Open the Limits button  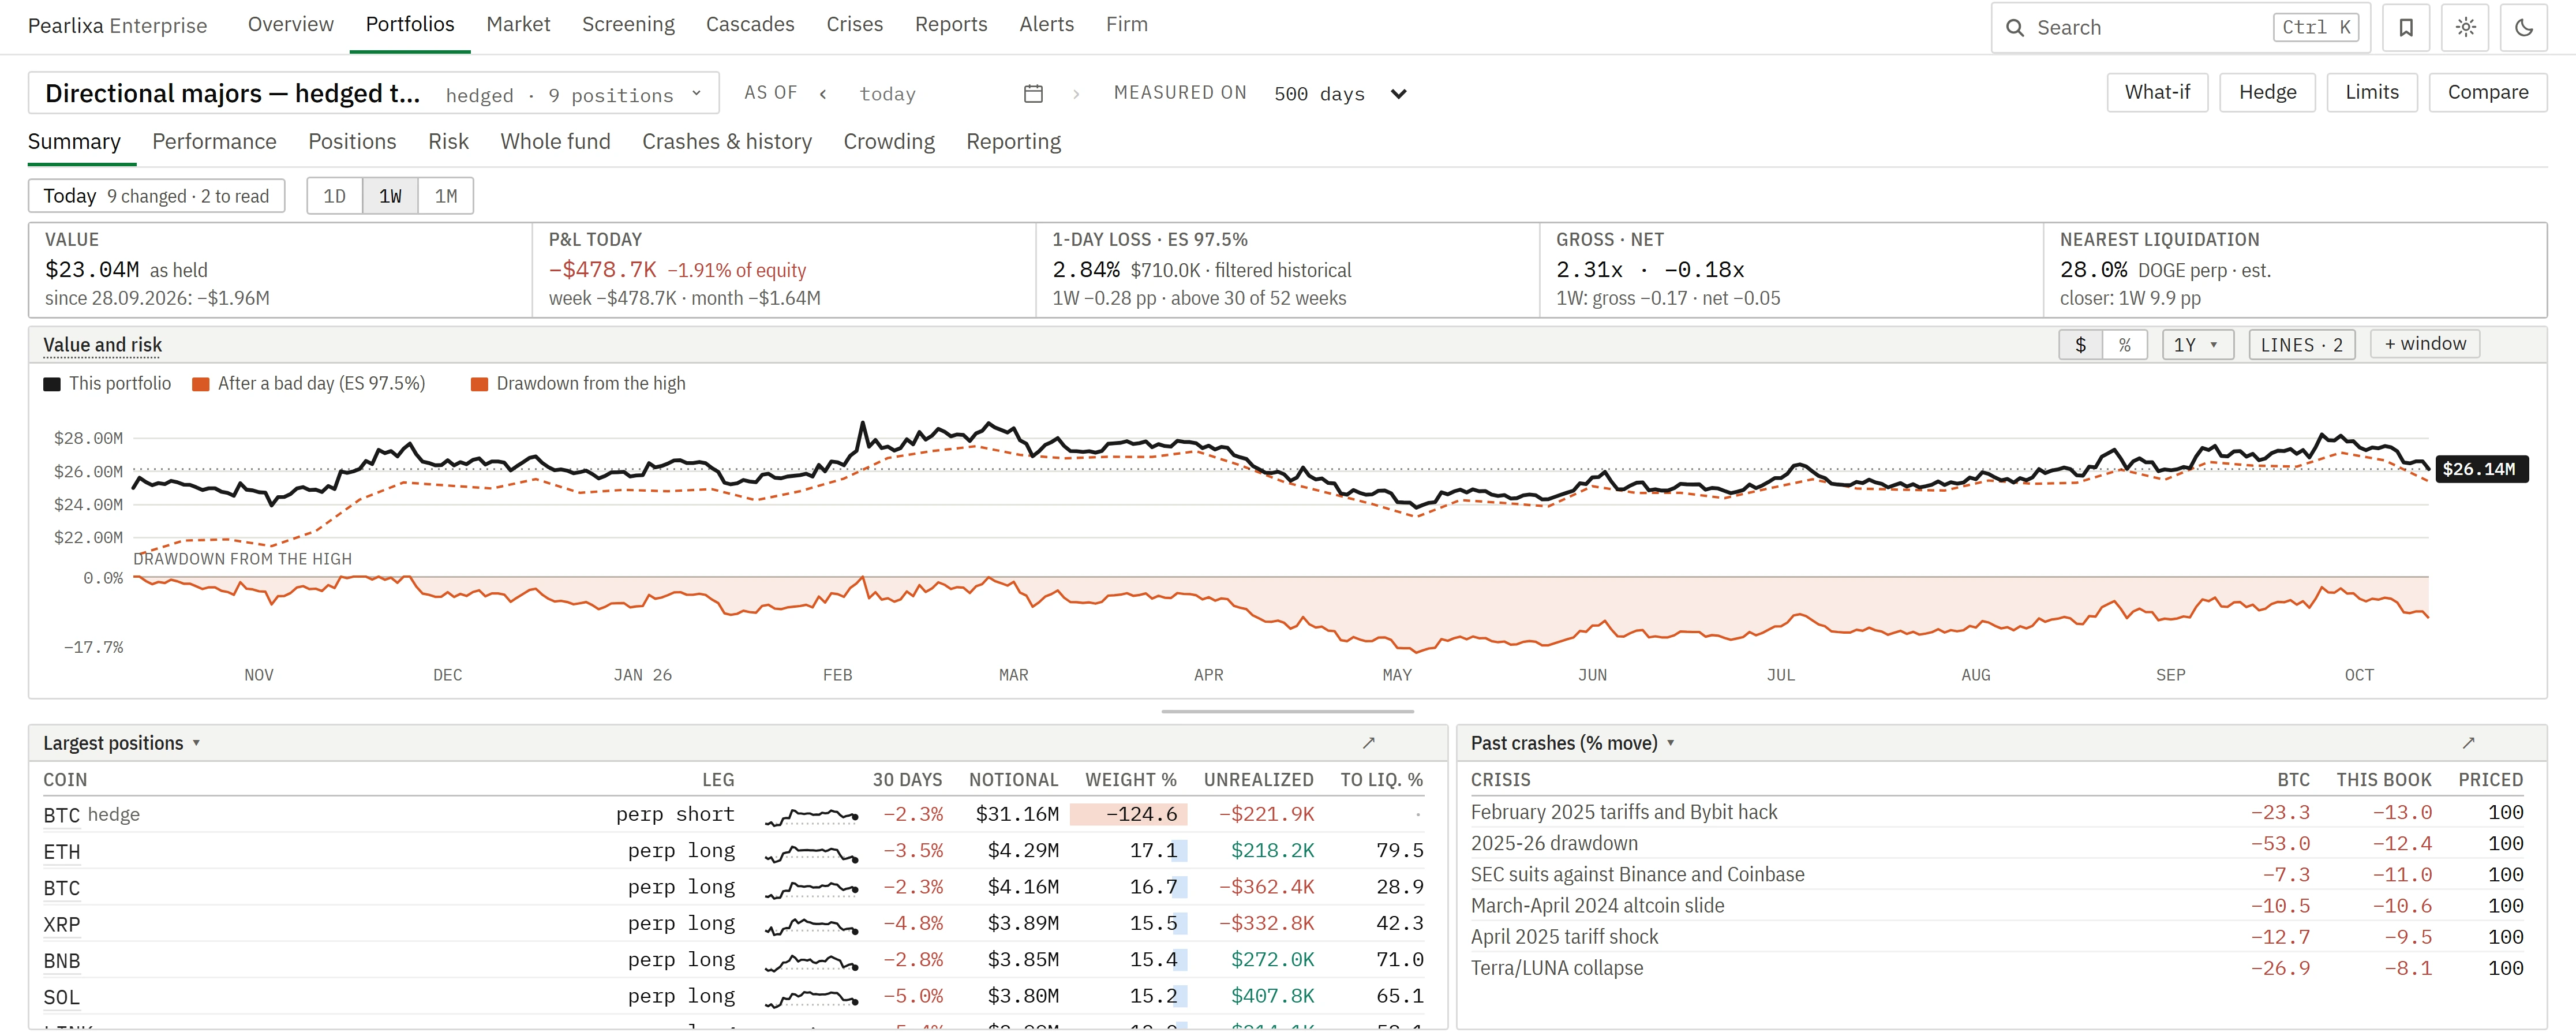(x=2371, y=93)
